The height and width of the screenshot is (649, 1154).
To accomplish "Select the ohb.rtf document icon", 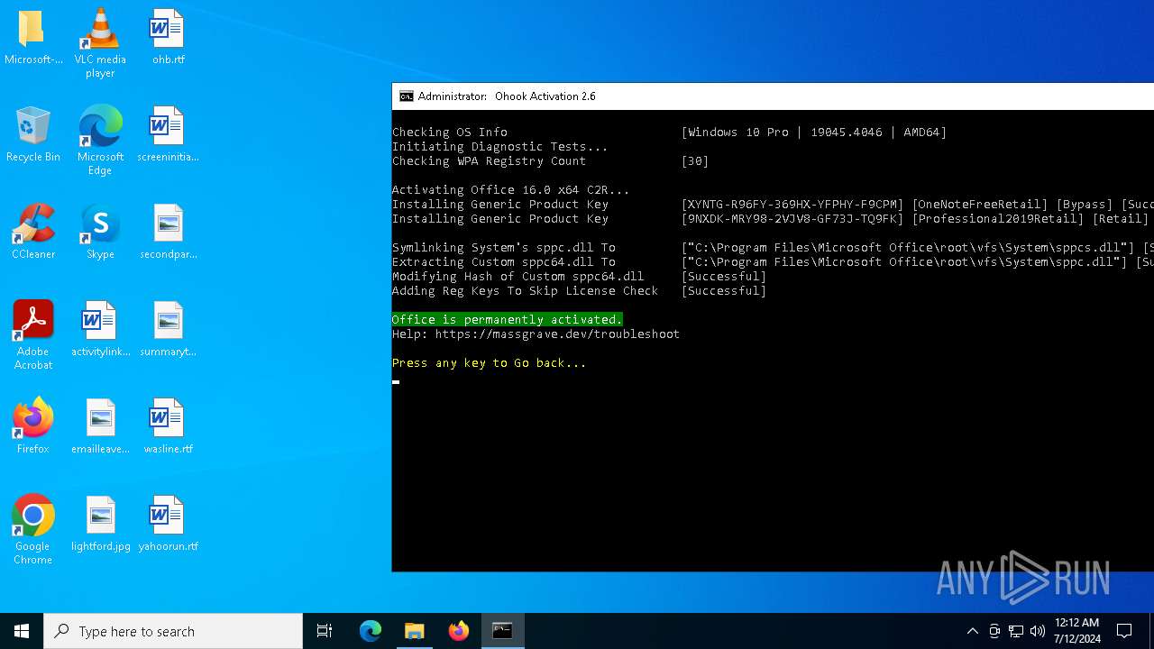I will point(168,38).
